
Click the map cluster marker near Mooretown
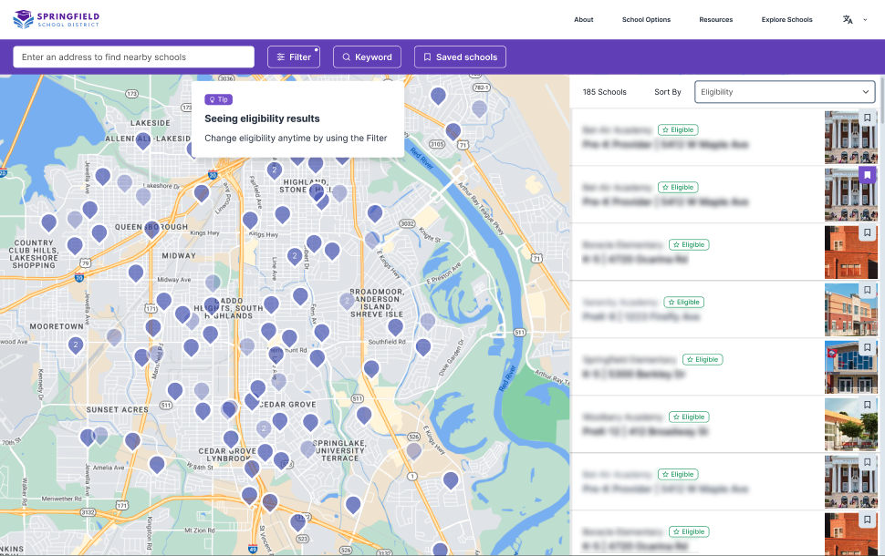(x=76, y=345)
